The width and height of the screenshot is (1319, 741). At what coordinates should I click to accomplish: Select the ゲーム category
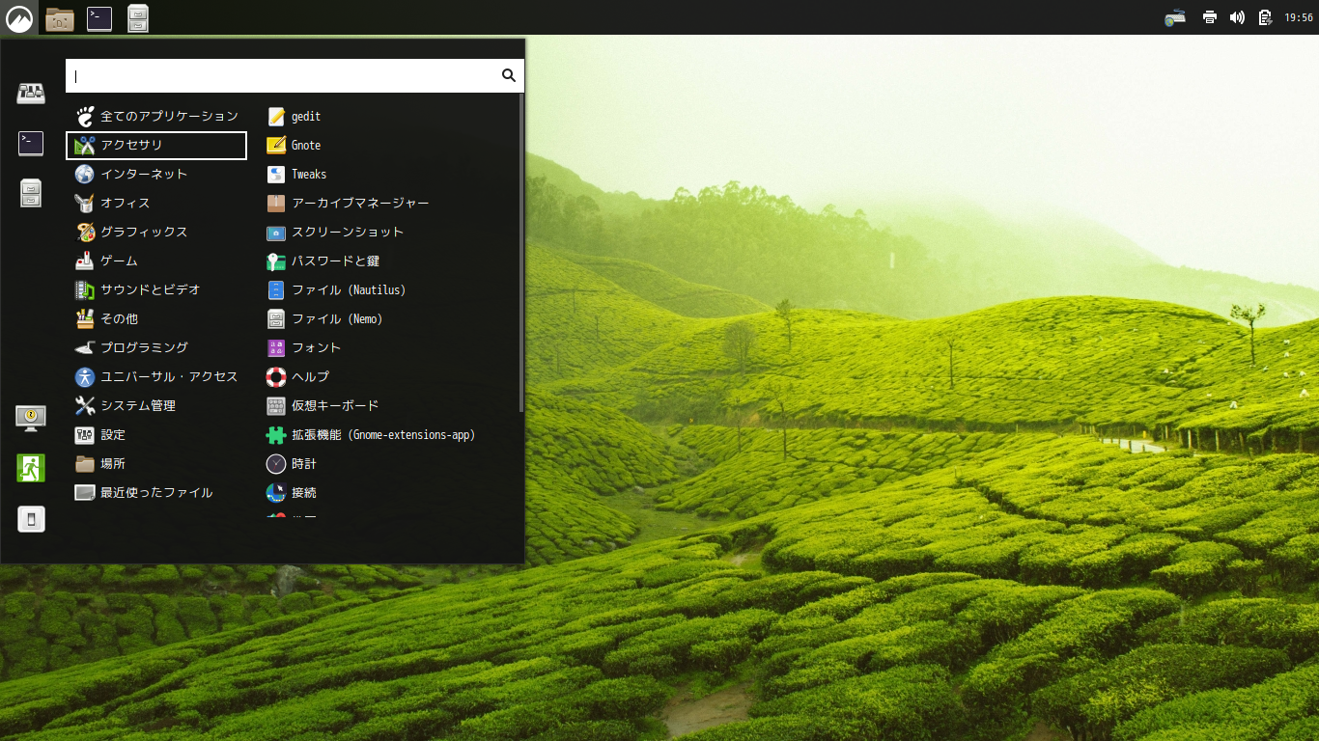(156, 261)
